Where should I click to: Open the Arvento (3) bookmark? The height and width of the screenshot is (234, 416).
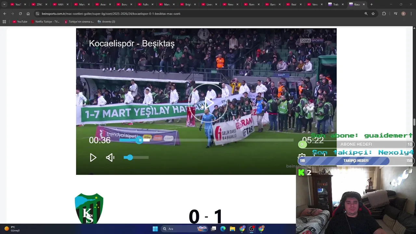coord(106,21)
